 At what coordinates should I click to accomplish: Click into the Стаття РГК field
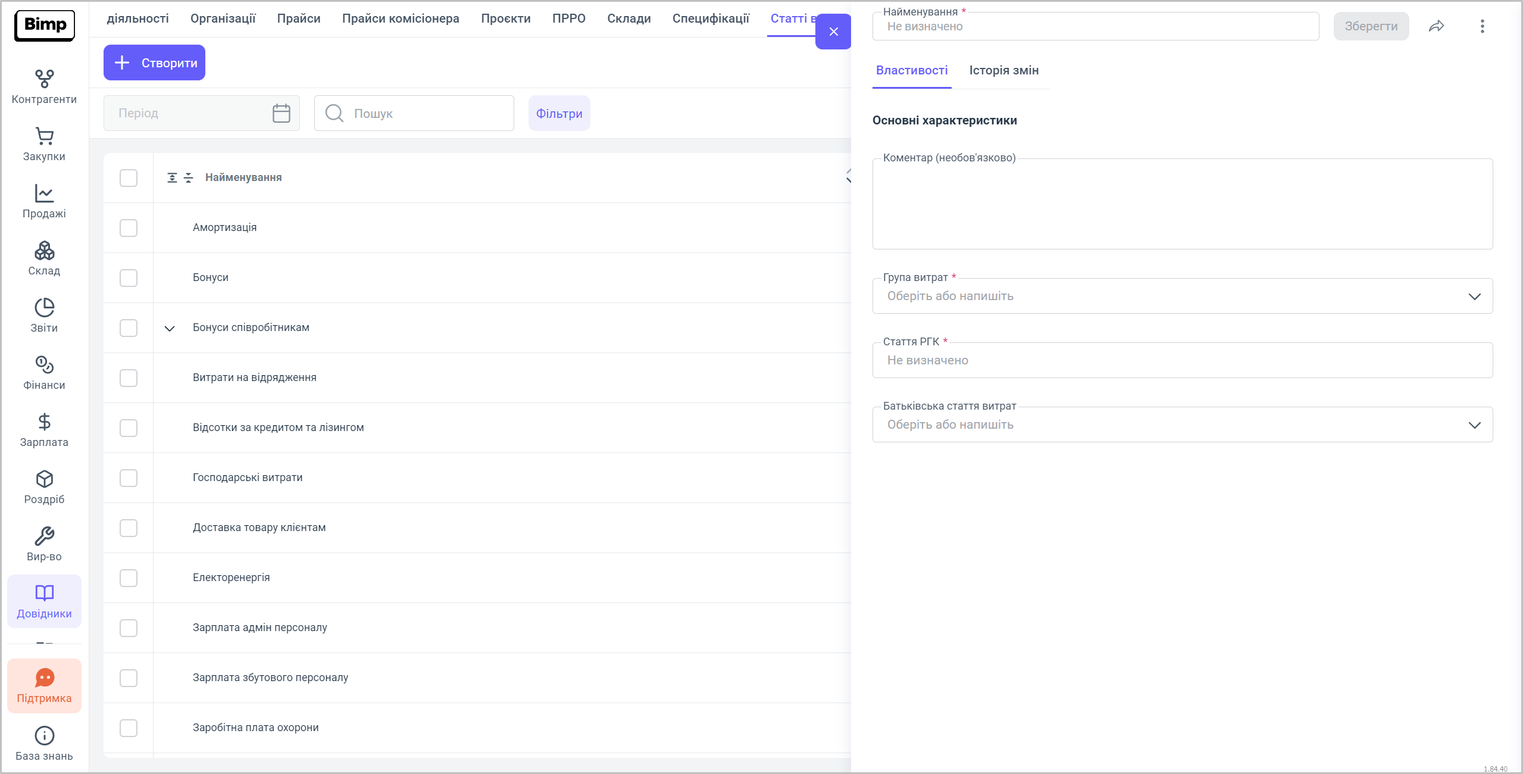click(x=1181, y=360)
